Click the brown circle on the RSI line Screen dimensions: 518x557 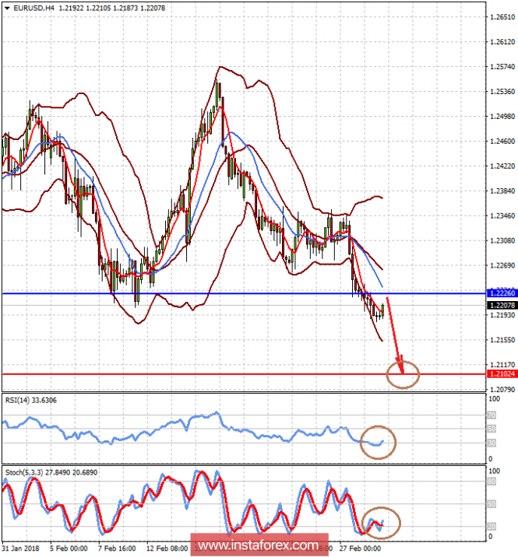(378, 443)
